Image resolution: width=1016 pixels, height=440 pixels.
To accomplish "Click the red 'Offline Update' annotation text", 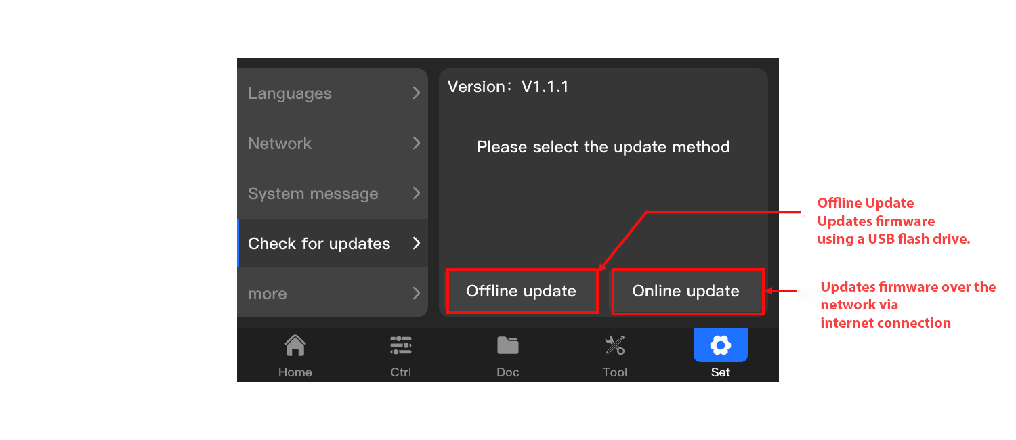I will click(865, 203).
